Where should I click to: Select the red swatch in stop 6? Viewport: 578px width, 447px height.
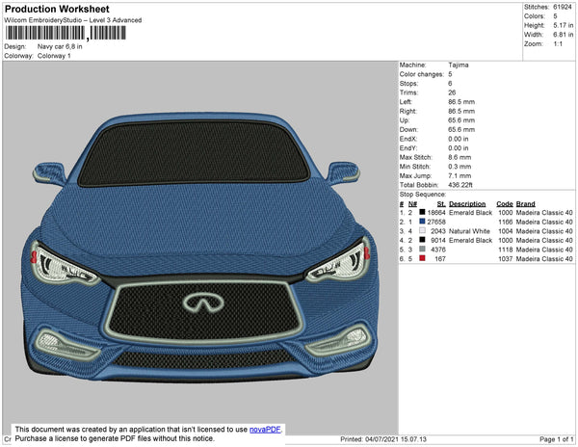click(x=422, y=258)
